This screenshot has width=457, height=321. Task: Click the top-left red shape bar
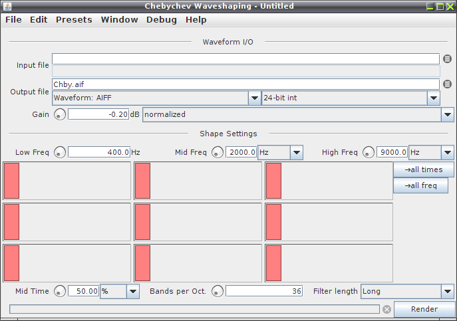12,181
